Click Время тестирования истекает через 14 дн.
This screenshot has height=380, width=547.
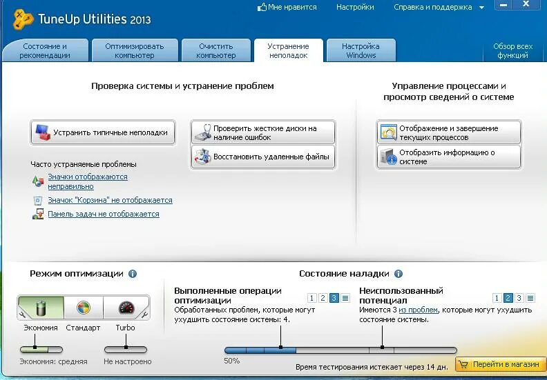[372, 367]
